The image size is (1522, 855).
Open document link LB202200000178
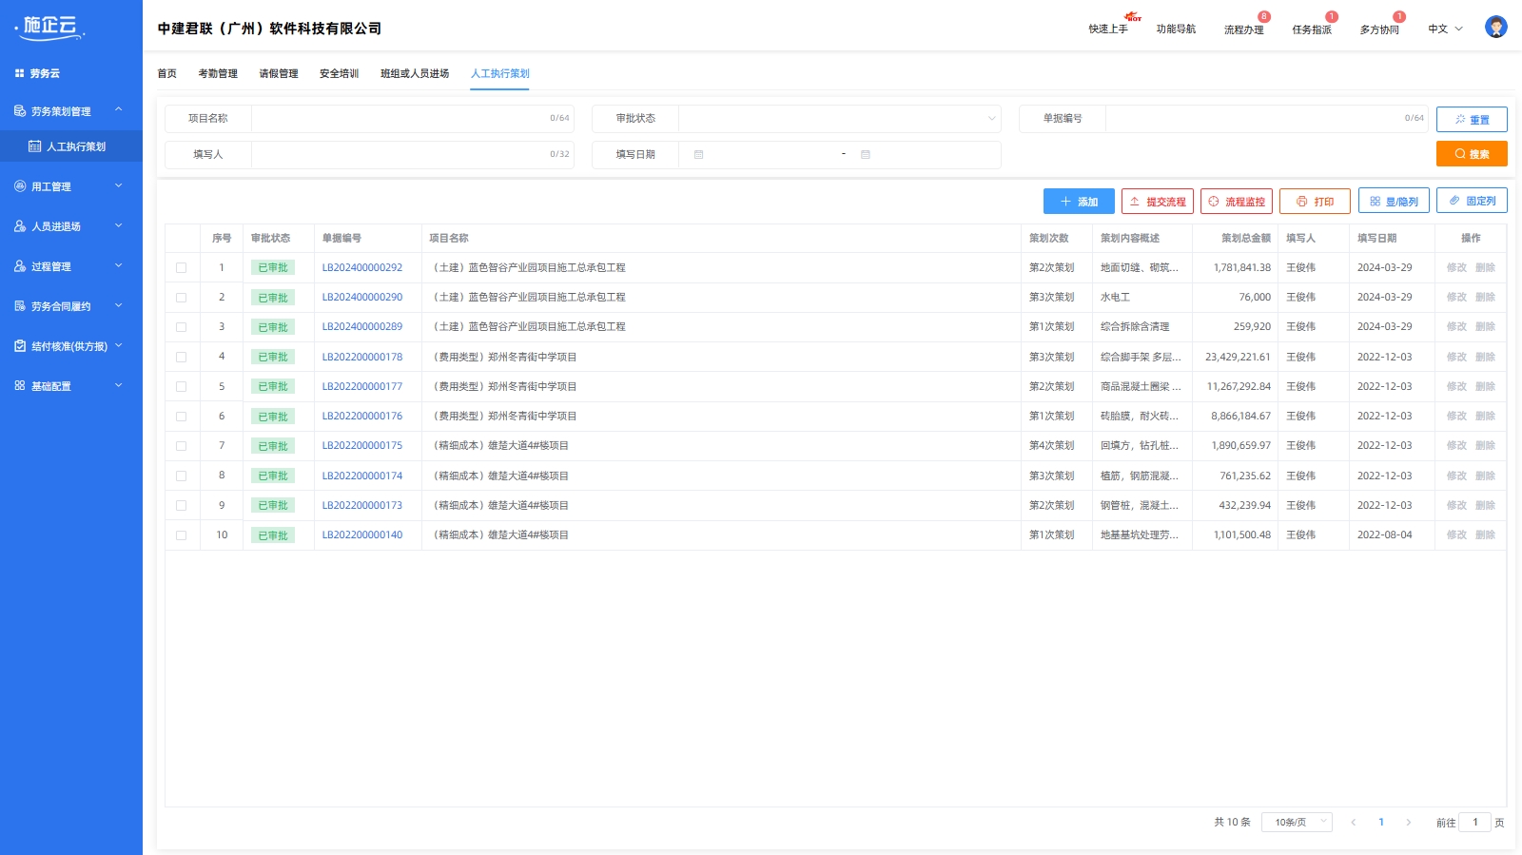click(x=361, y=358)
